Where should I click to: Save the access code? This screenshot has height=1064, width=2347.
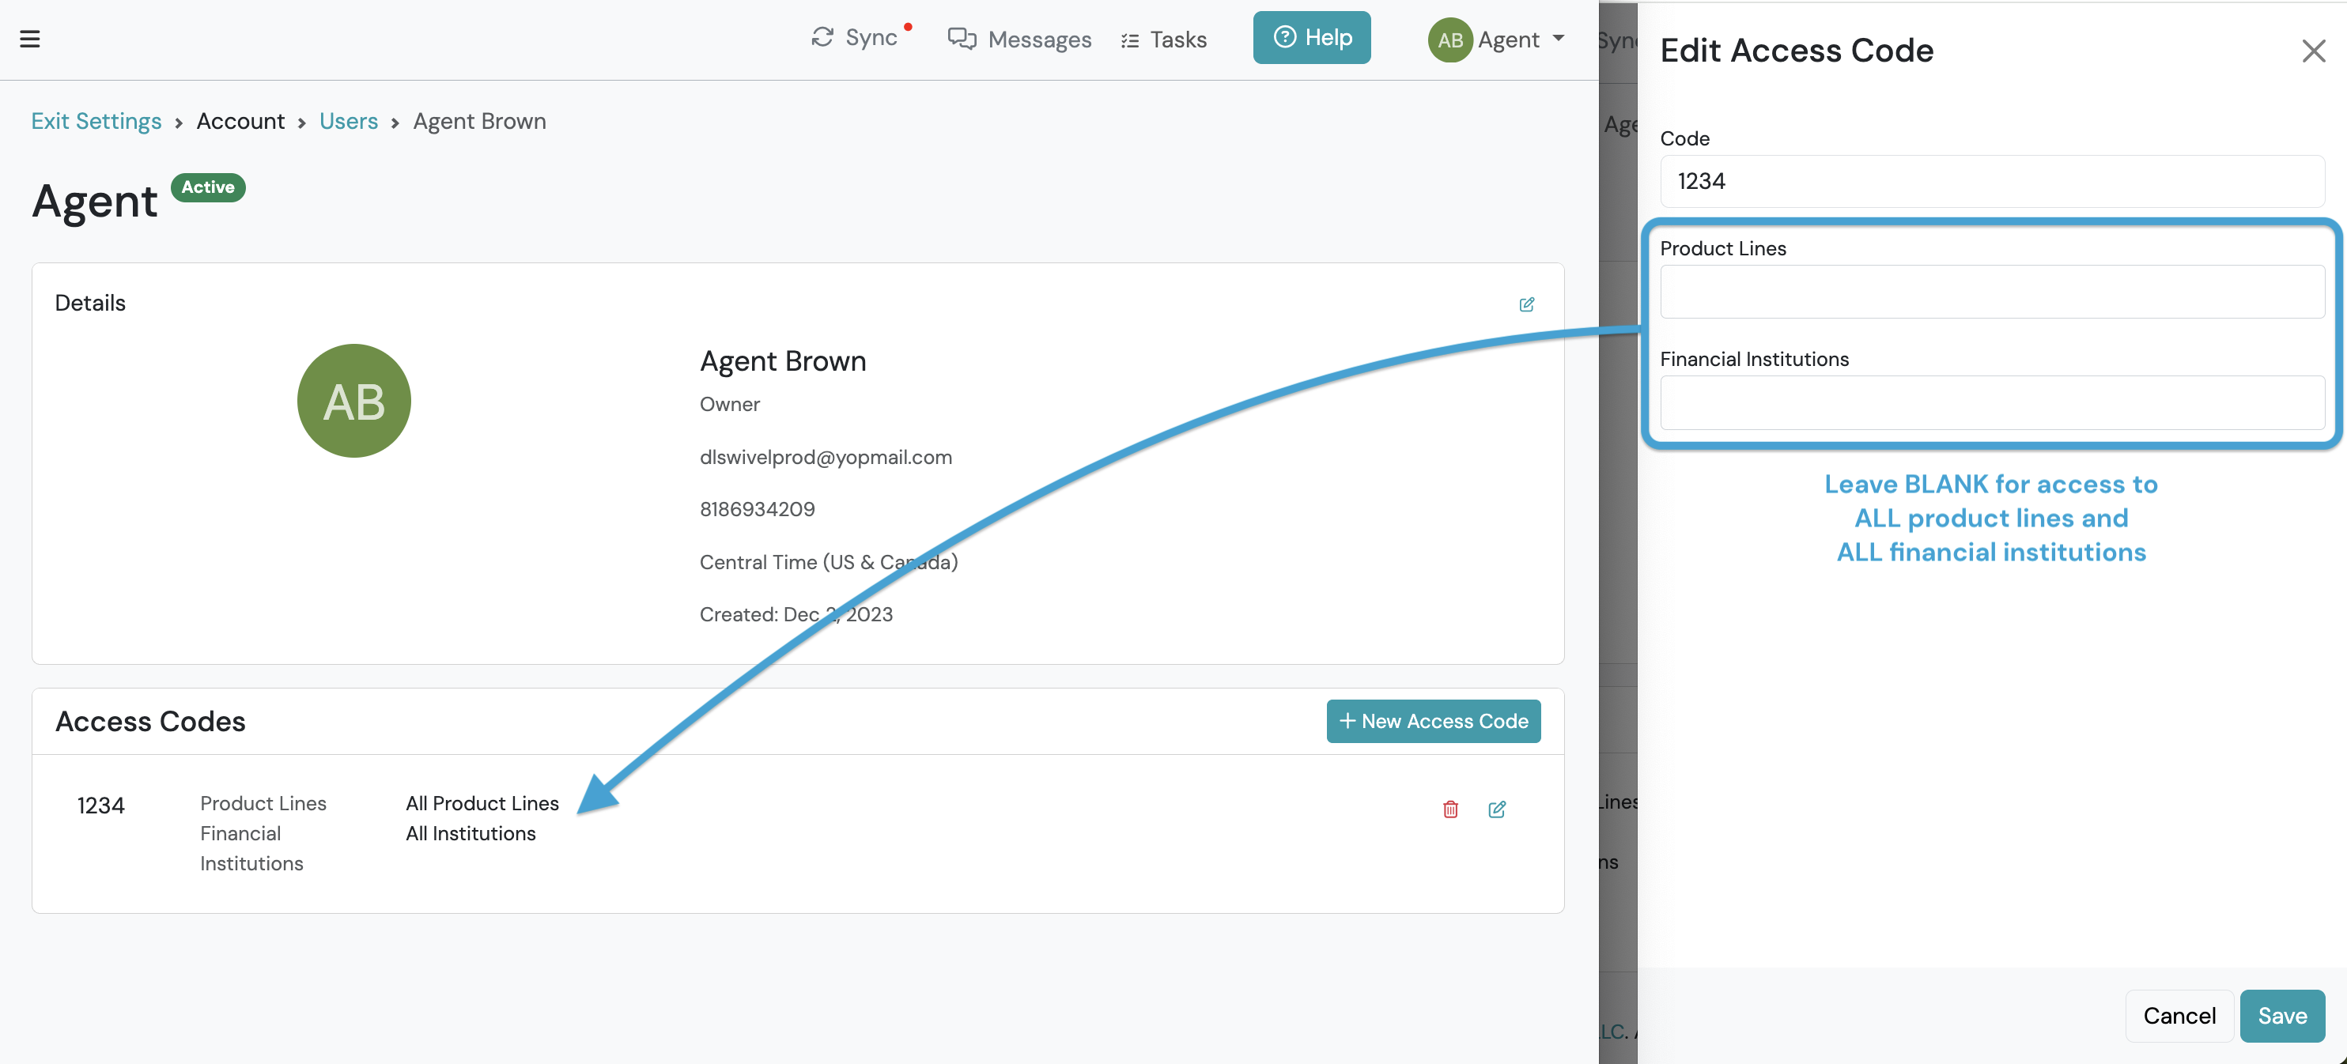point(2282,1015)
